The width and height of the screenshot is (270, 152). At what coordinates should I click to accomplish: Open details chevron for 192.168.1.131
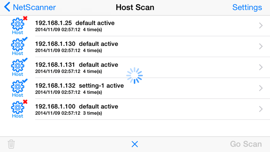[x=261, y=67]
